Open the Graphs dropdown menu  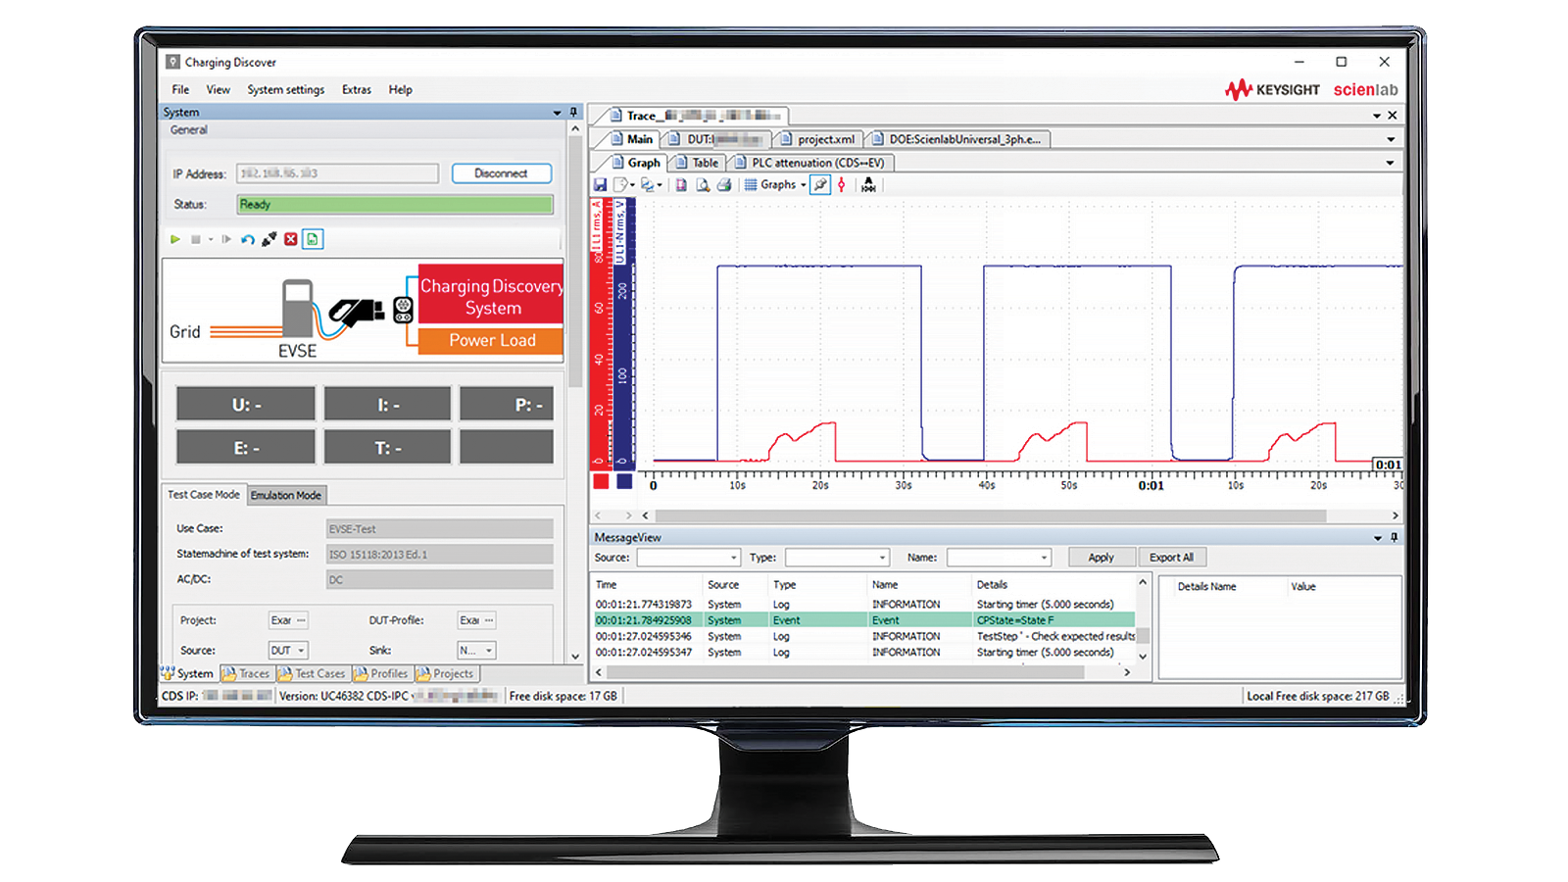[803, 185]
